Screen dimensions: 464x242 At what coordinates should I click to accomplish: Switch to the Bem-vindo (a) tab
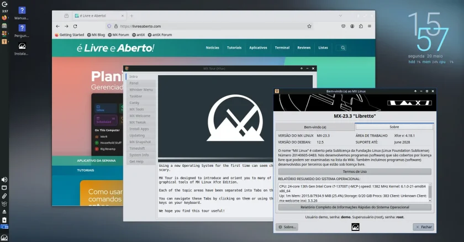tap(315, 127)
